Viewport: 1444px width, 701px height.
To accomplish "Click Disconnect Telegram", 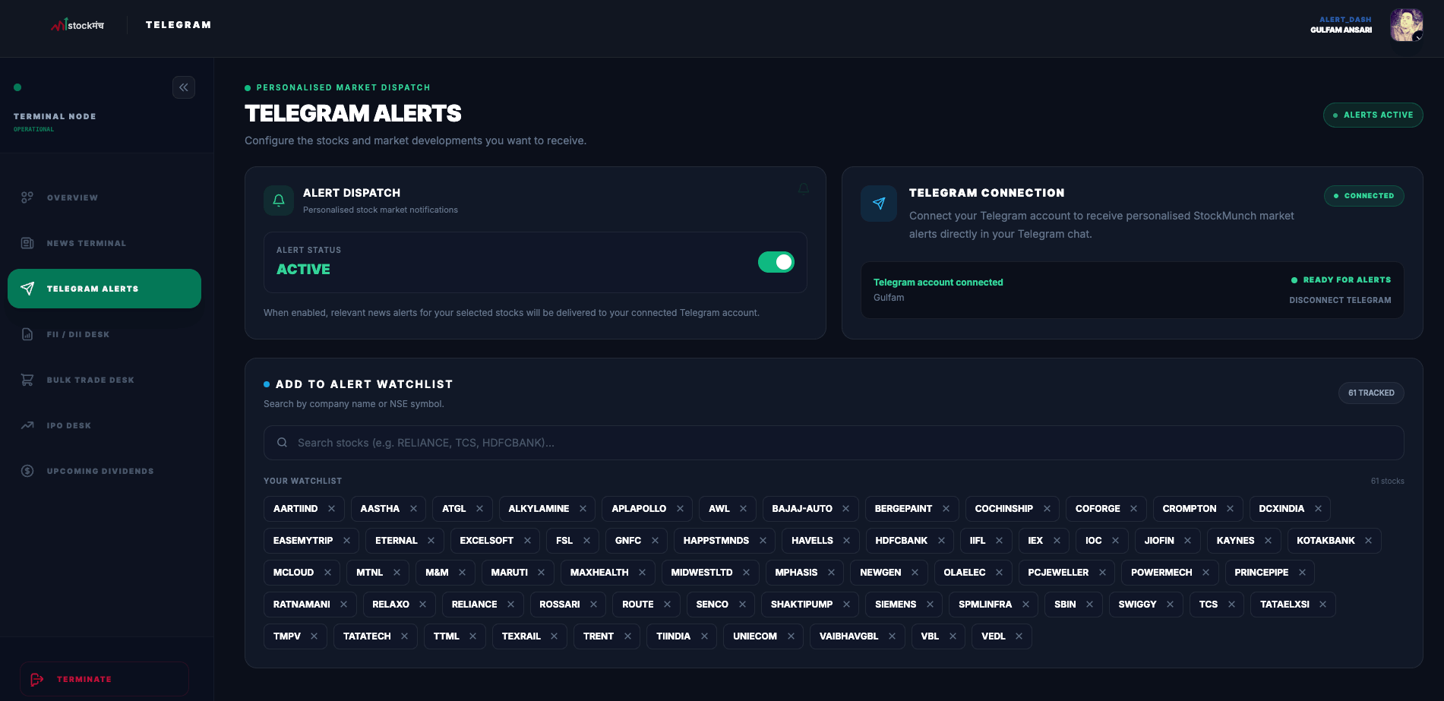I will (1340, 300).
